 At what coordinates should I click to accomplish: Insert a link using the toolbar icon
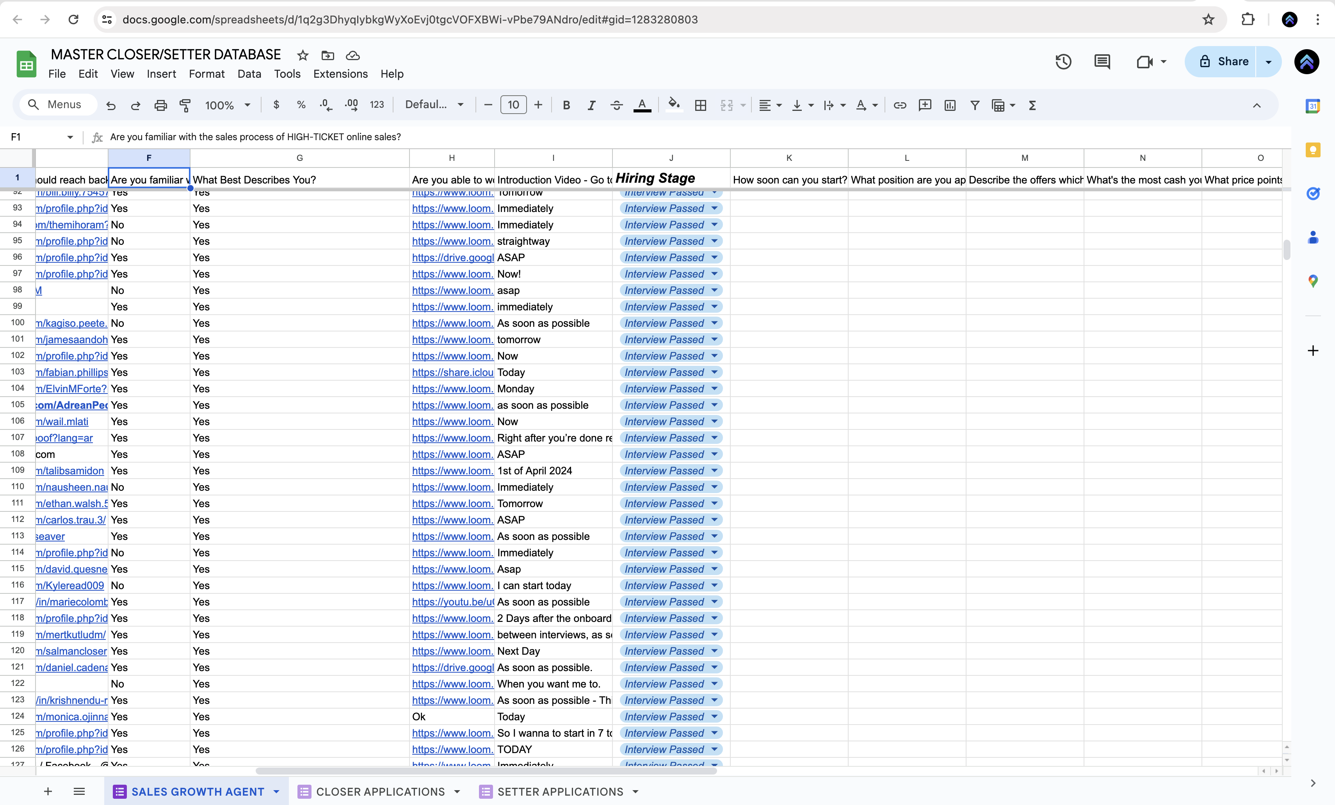tap(899, 105)
